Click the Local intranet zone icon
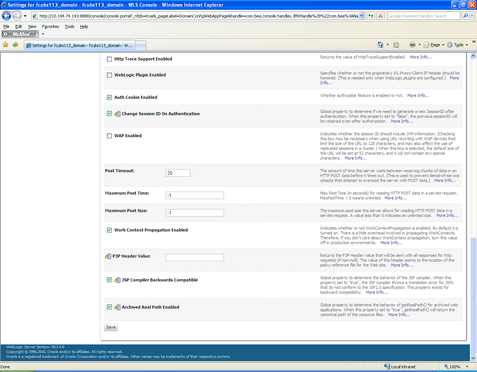The height and width of the screenshot is (372, 477). point(387,366)
